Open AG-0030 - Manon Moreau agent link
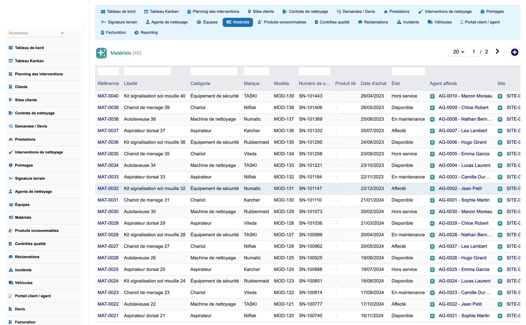Viewport: 526px width, 325px height. tap(465, 212)
